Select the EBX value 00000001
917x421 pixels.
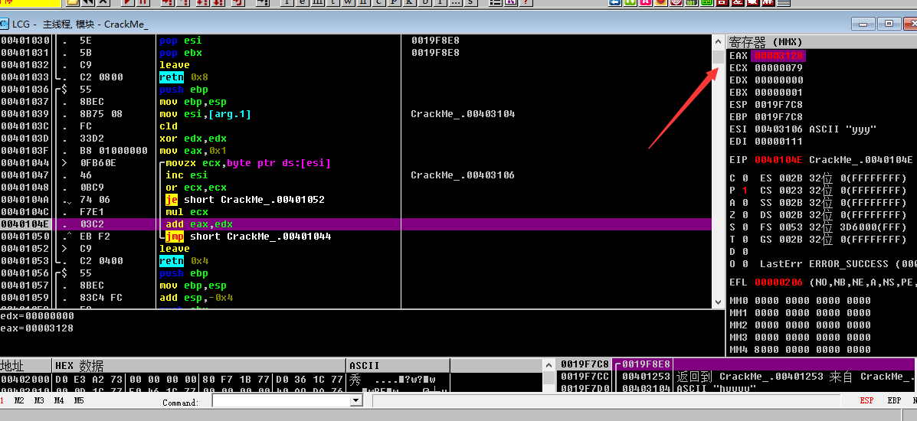pyautogui.click(x=778, y=93)
